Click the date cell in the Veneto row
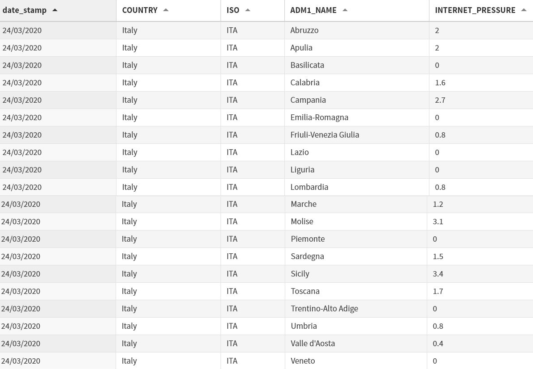 pyautogui.click(x=21, y=361)
